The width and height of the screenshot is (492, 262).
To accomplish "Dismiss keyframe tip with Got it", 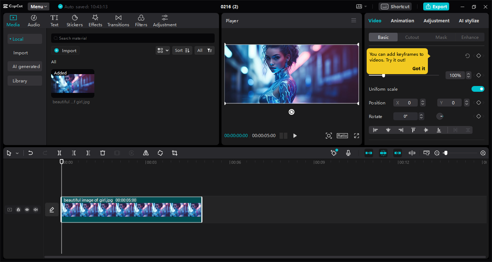I will [x=419, y=68].
